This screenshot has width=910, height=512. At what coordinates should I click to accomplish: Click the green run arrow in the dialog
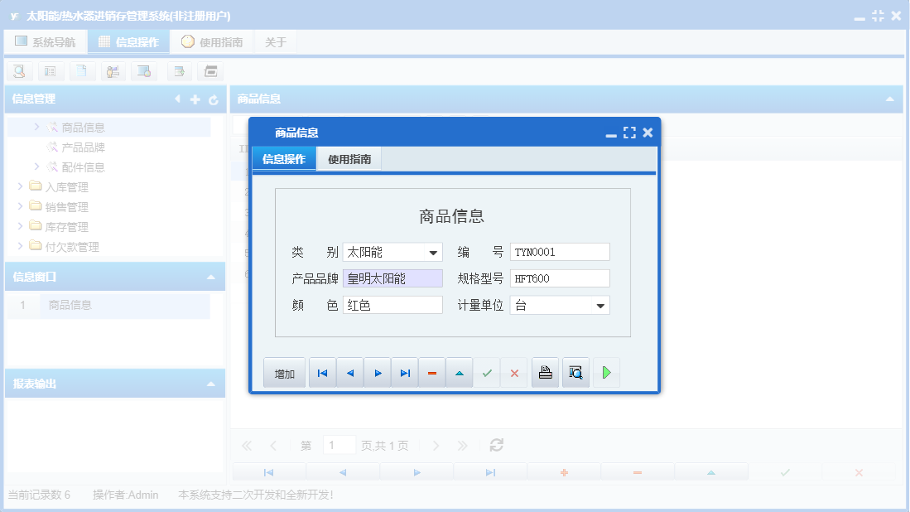pyautogui.click(x=606, y=372)
